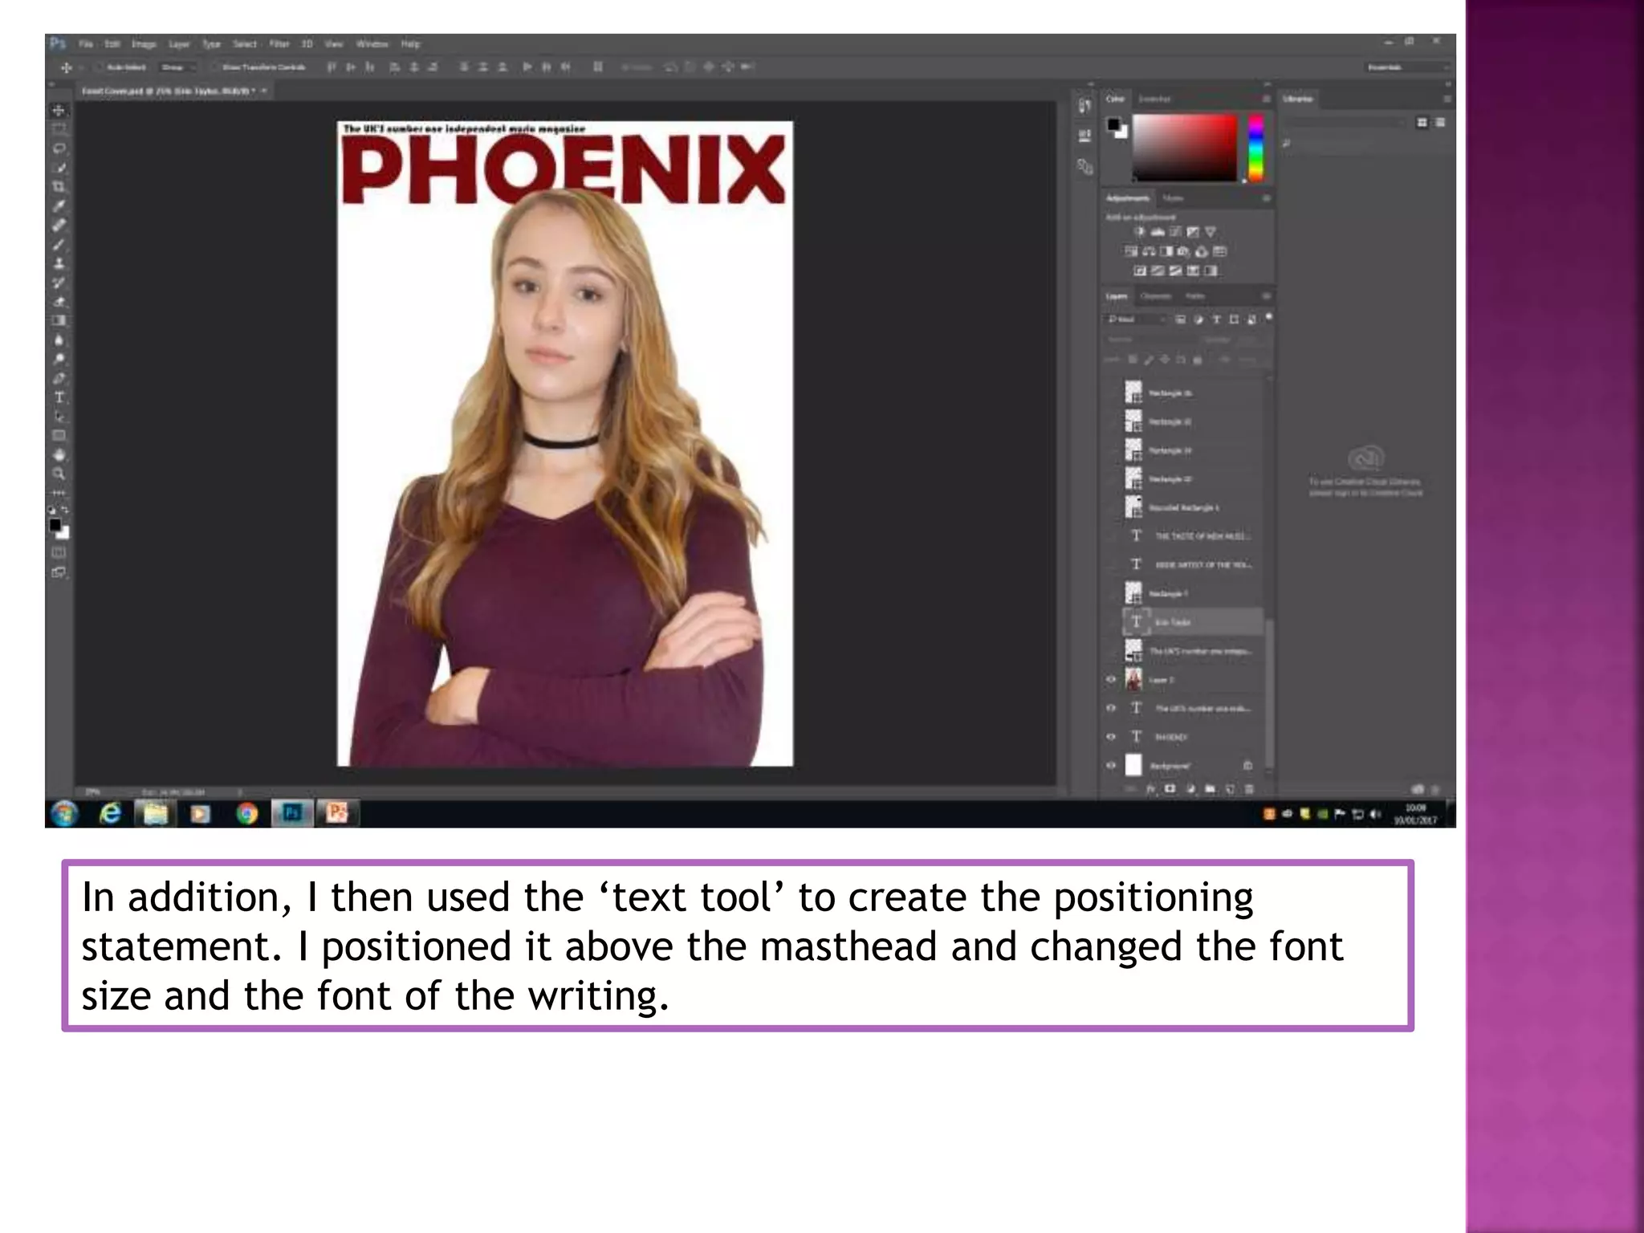Toggle Quick Mask mode icon

[59, 552]
